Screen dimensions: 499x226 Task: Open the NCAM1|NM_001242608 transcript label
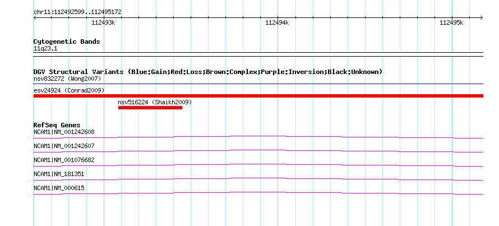pos(64,132)
